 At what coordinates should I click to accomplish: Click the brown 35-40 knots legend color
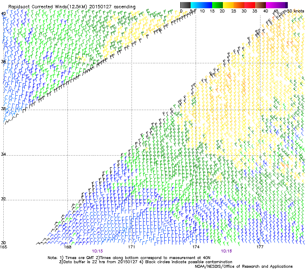click(x=261, y=5)
